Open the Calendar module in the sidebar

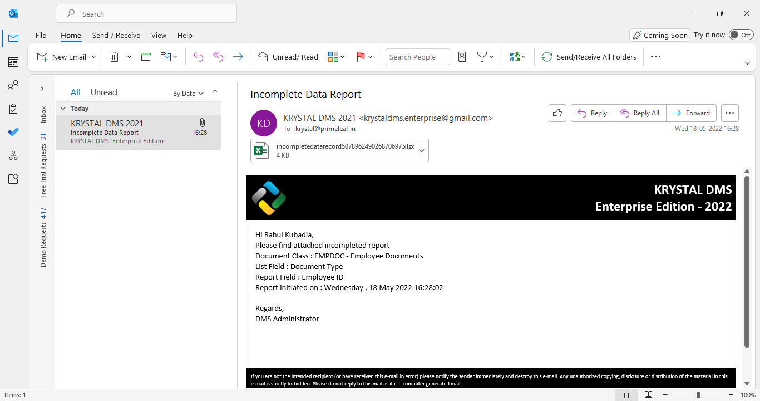click(13, 62)
